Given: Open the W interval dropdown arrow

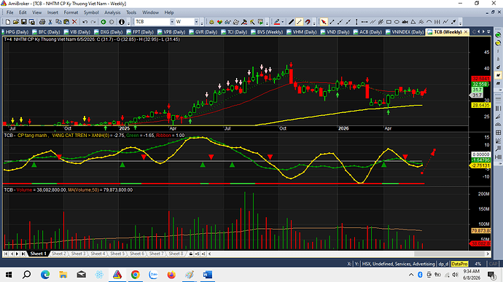Looking at the screenshot, I should pyautogui.click(x=196, y=22).
